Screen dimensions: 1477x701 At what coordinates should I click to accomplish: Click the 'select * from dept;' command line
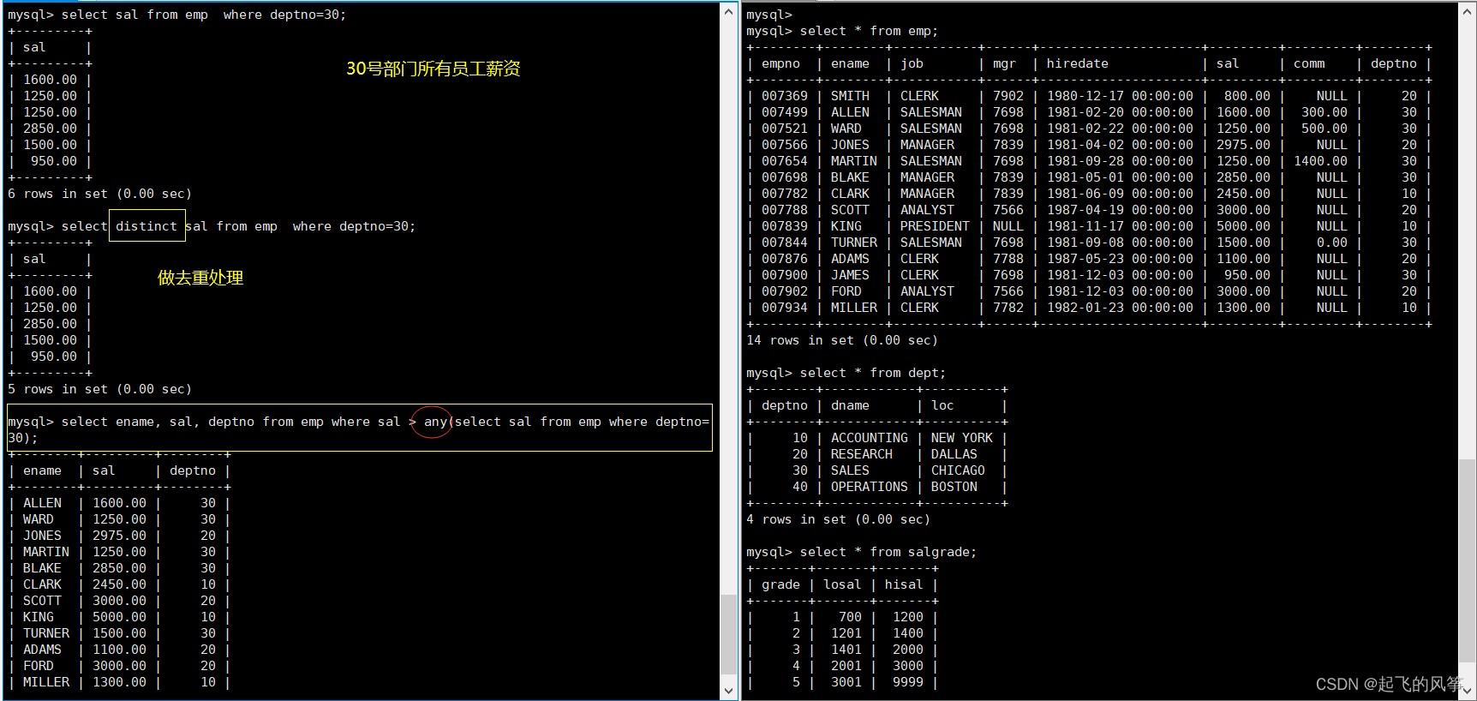846,373
